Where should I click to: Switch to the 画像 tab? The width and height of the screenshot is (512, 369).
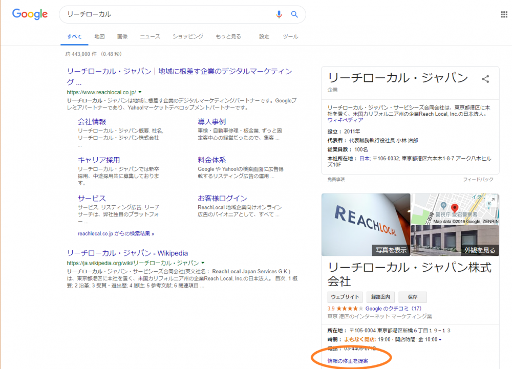(x=122, y=36)
